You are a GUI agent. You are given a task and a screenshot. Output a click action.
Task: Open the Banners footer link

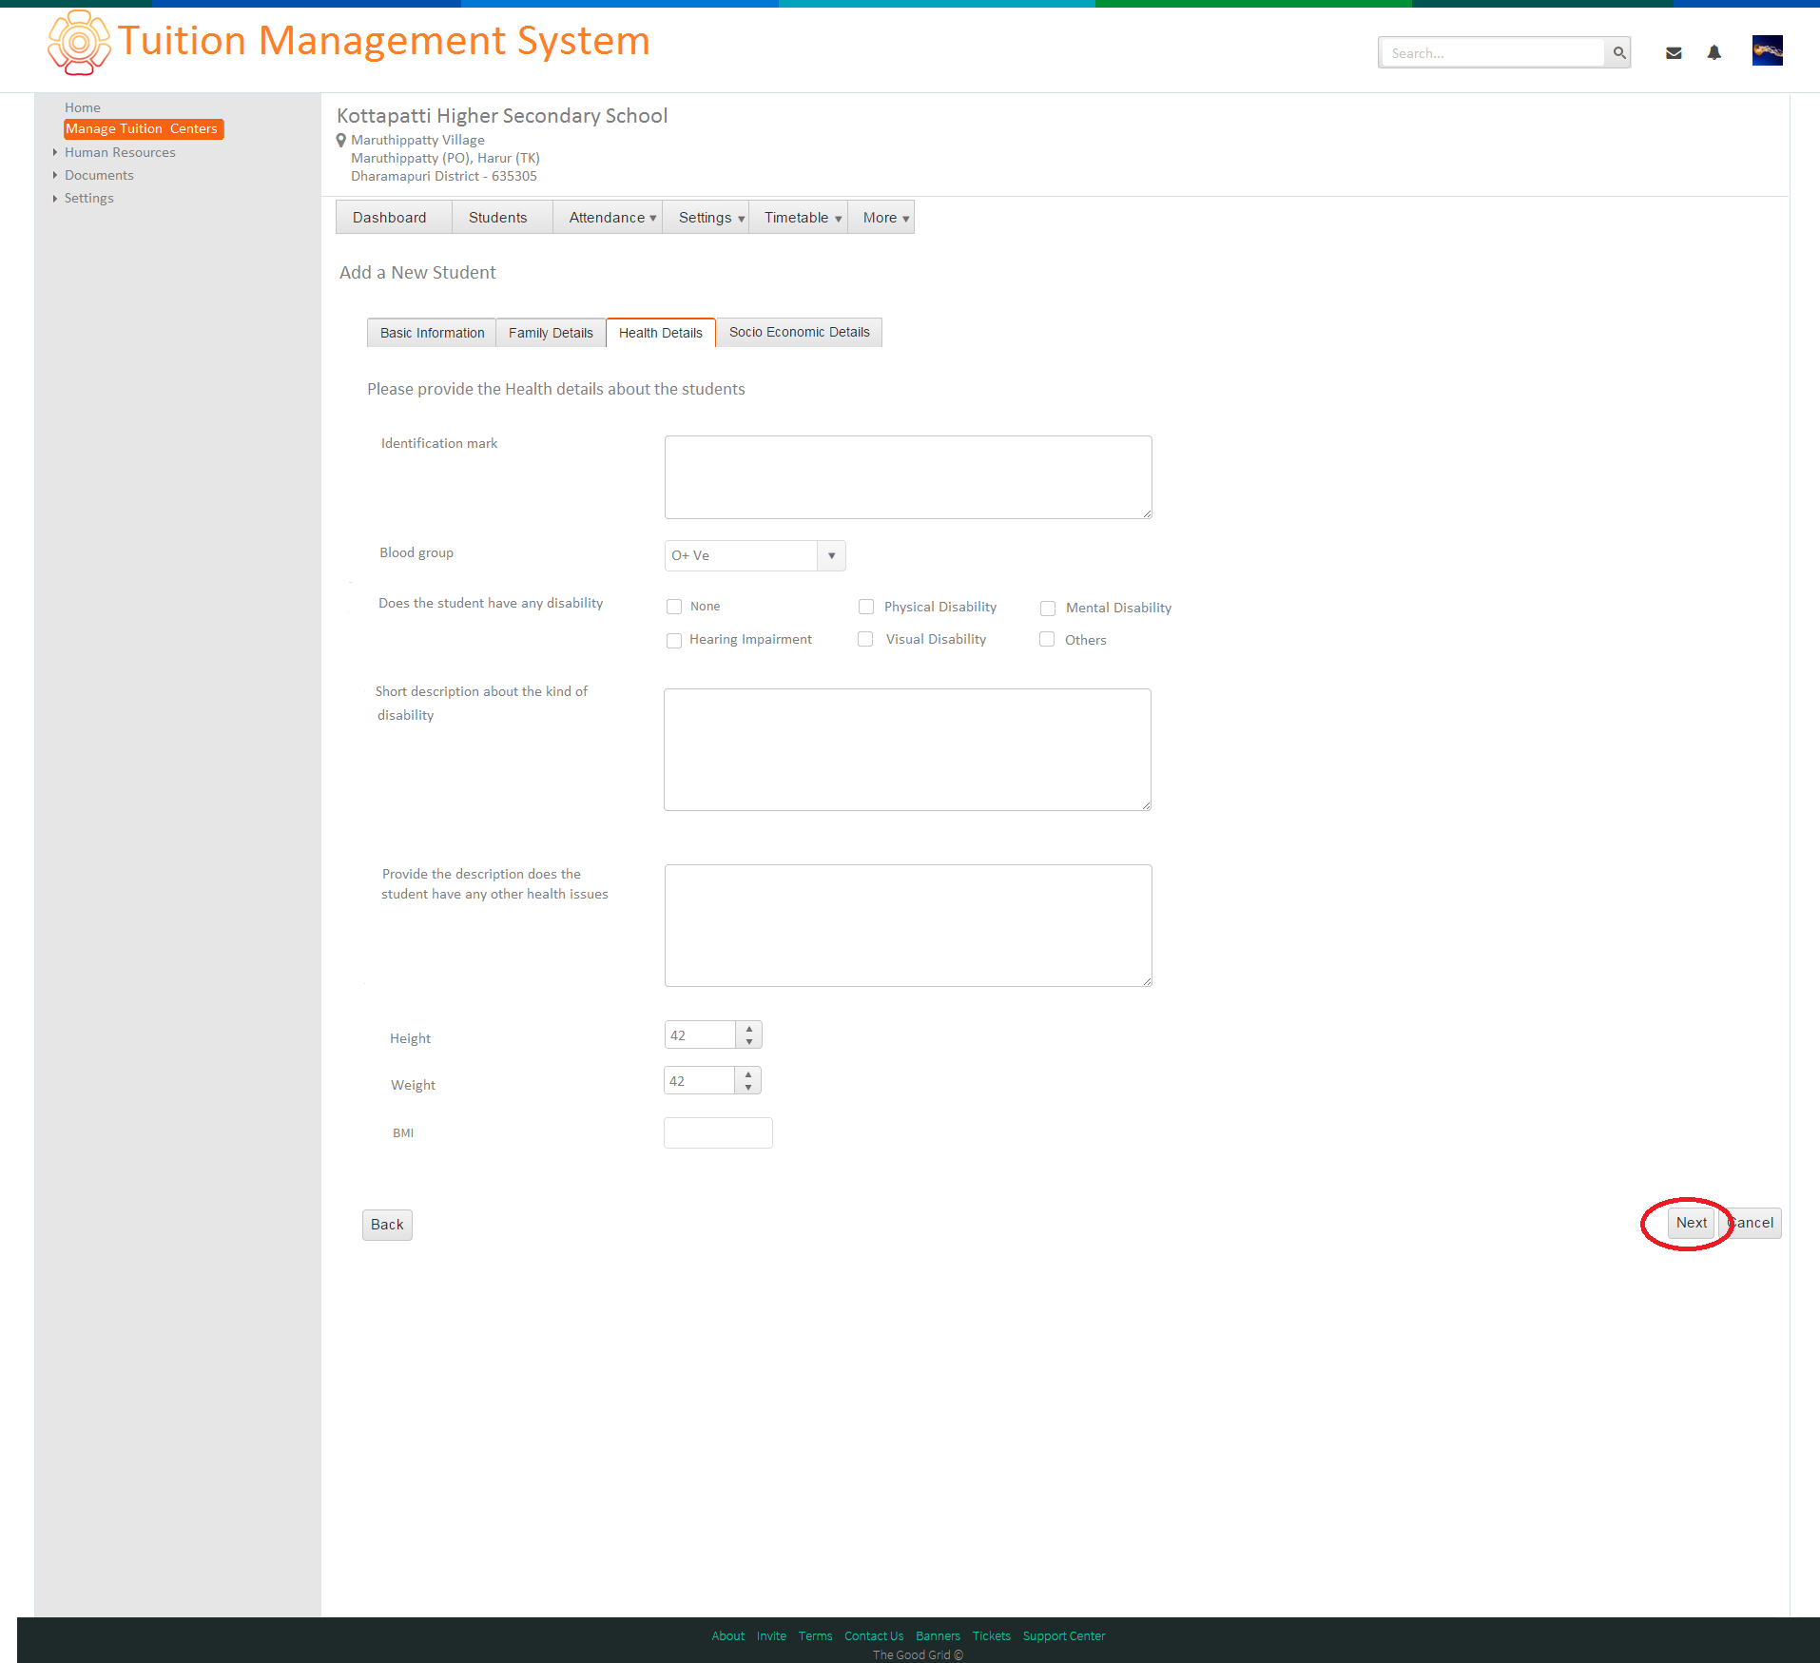[938, 1636]
